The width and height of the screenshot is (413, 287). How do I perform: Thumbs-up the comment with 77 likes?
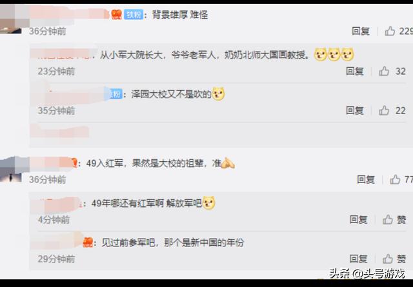tap(395, 179)
